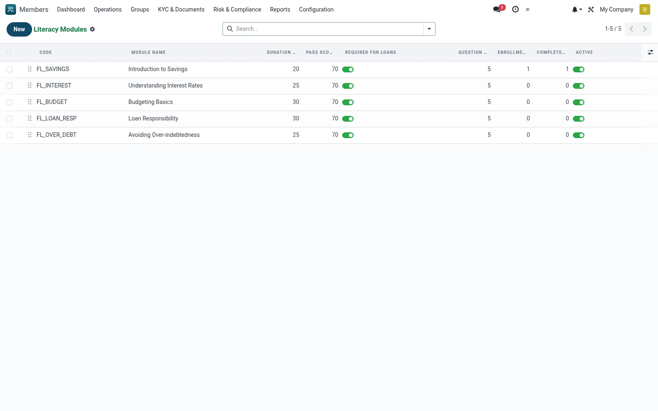Image resolution: width=658 pixels, height=411 pixels.
Task: Toggle Required for Loans on FL_SAVINGS row
Action: coord(348,69)
